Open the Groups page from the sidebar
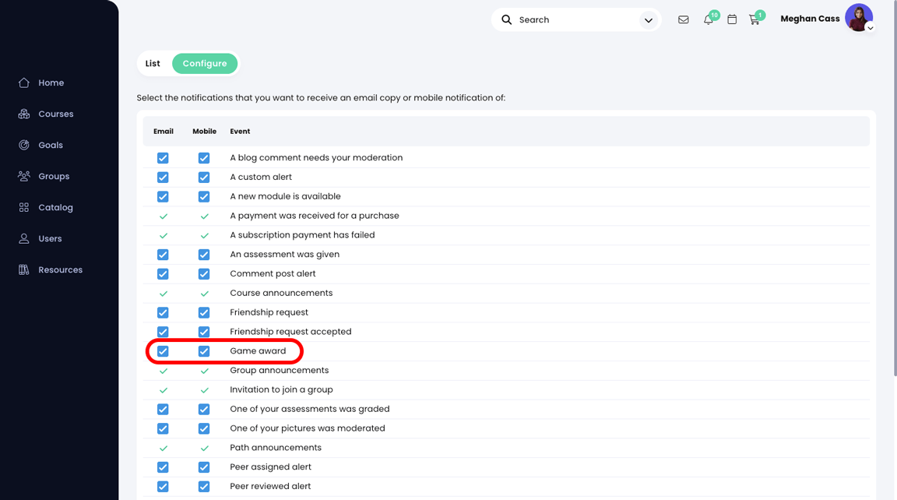The image size is (897, 500). tap(53, 176)
